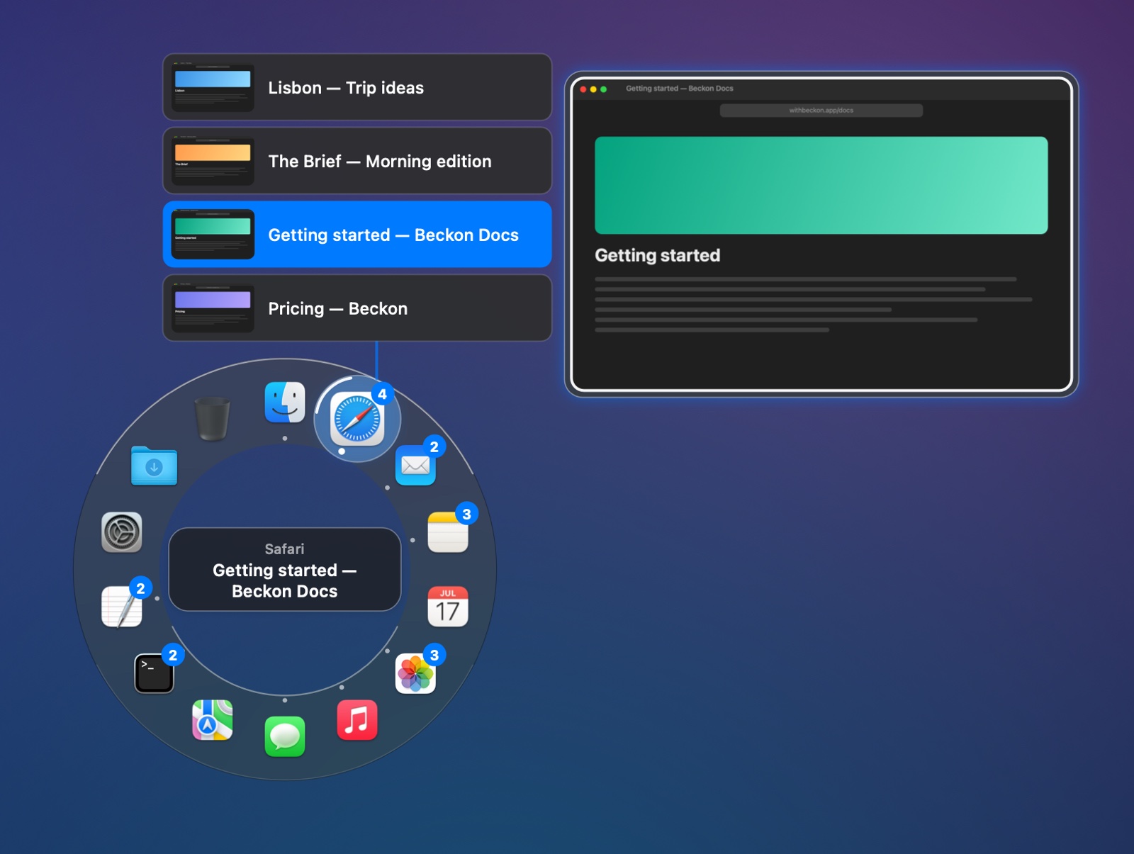Image resolution: width=1134 pixels, height=854 pixels.
Task: Click the Trash icon in the ring
Action: pos(213,419)
